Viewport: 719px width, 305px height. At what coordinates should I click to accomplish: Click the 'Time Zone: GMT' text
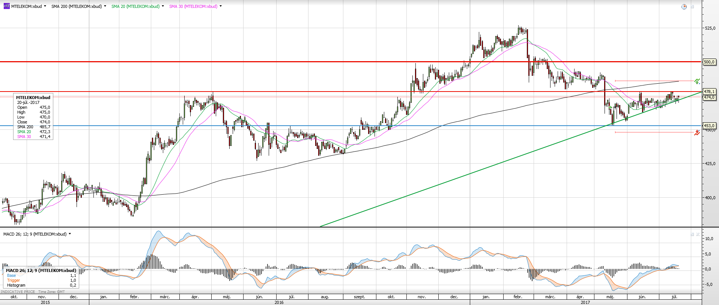[51, 291]
